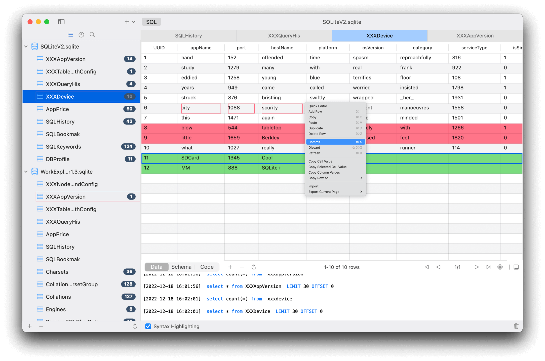Open the Collations table with 127 rows
This screenshot has width=545, height=361.
[81, 297]
